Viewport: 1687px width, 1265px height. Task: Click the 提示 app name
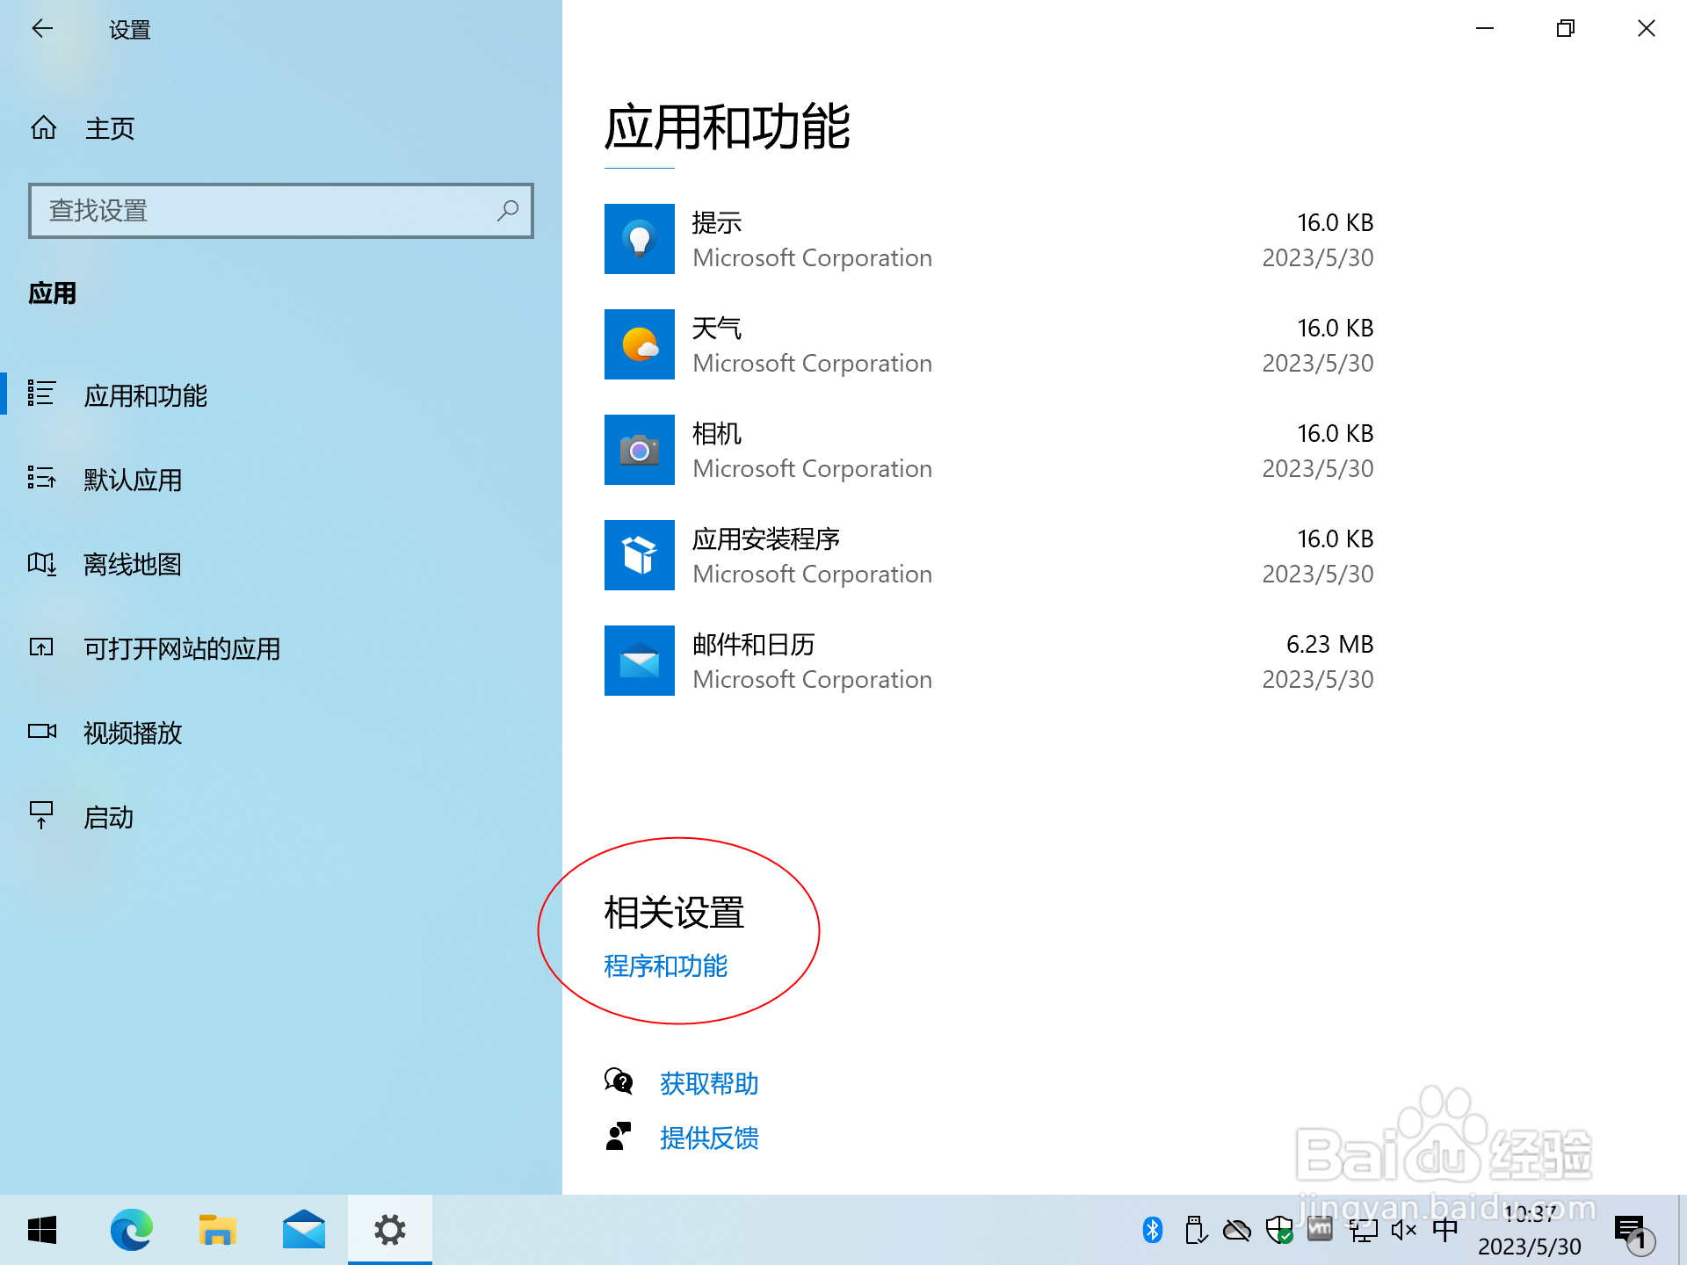pos(717,223)
